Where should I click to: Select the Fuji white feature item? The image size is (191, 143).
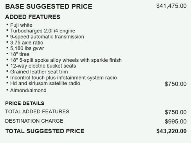click(x=21, y=25)
